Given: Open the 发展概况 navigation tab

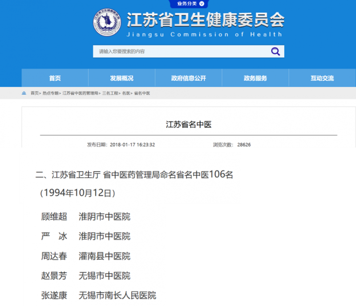Looking at the screenshot, I should (x=121, y=78).
